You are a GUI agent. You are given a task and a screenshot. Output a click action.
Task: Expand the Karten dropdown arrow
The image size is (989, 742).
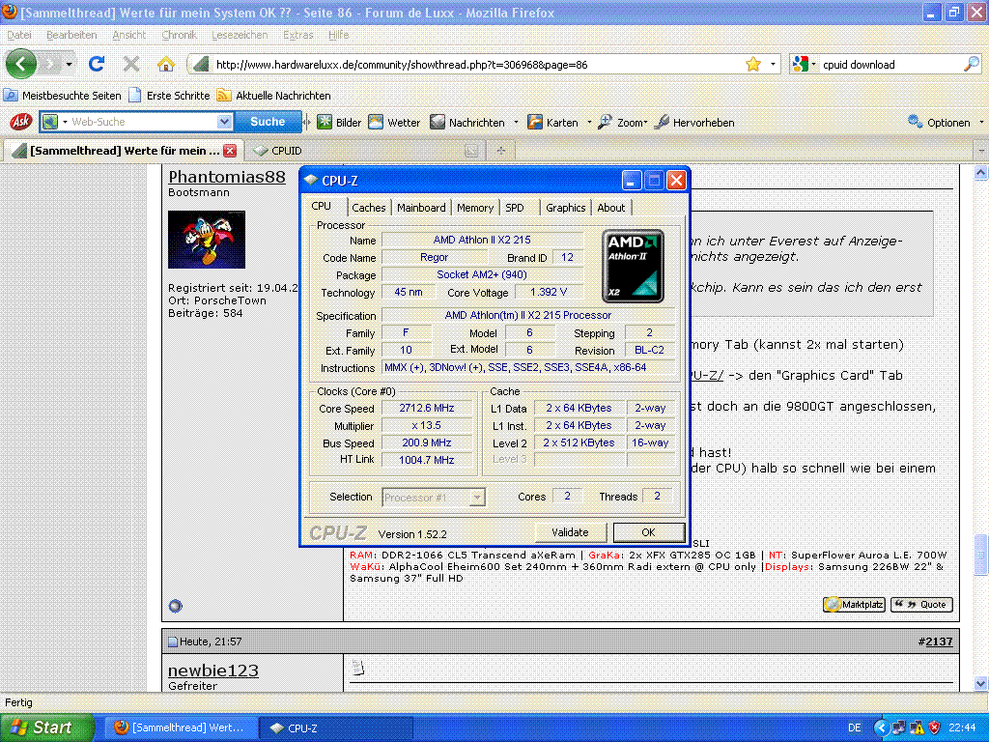click(589, 123)
